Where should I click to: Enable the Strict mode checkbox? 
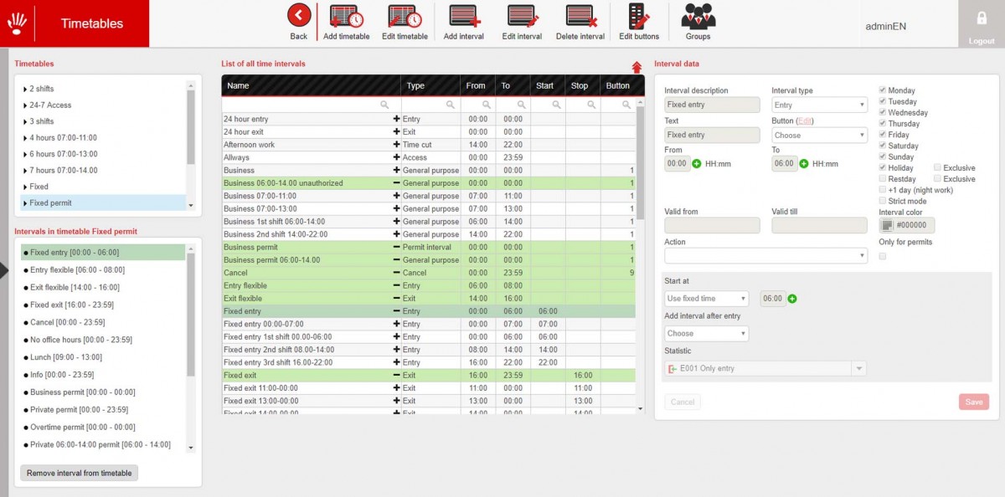883,201
